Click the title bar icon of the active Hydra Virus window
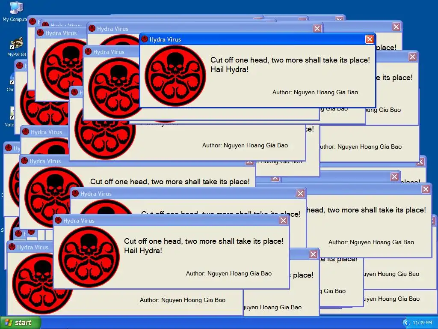Image resolution: width=438 pixels, height=329 pixels. click(145, 39)
